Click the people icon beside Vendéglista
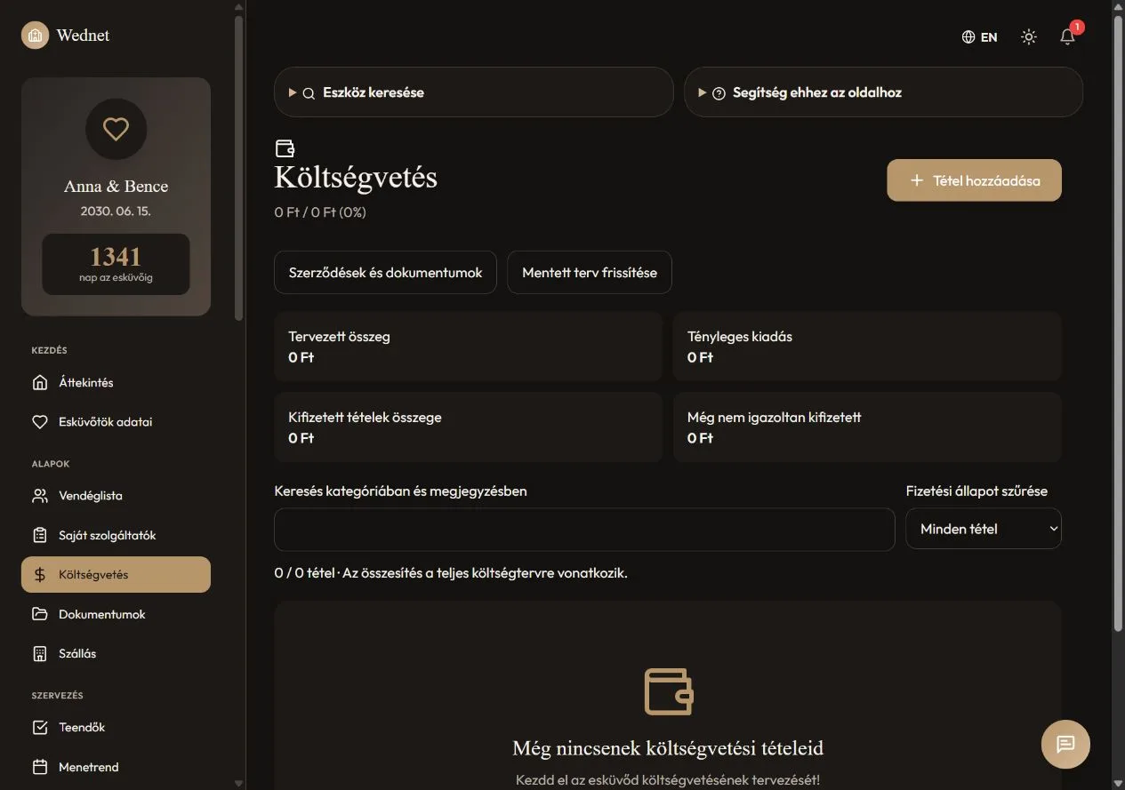Image resolution: width=1125 pixels, height=790 pixels. [x=40, y=496]
